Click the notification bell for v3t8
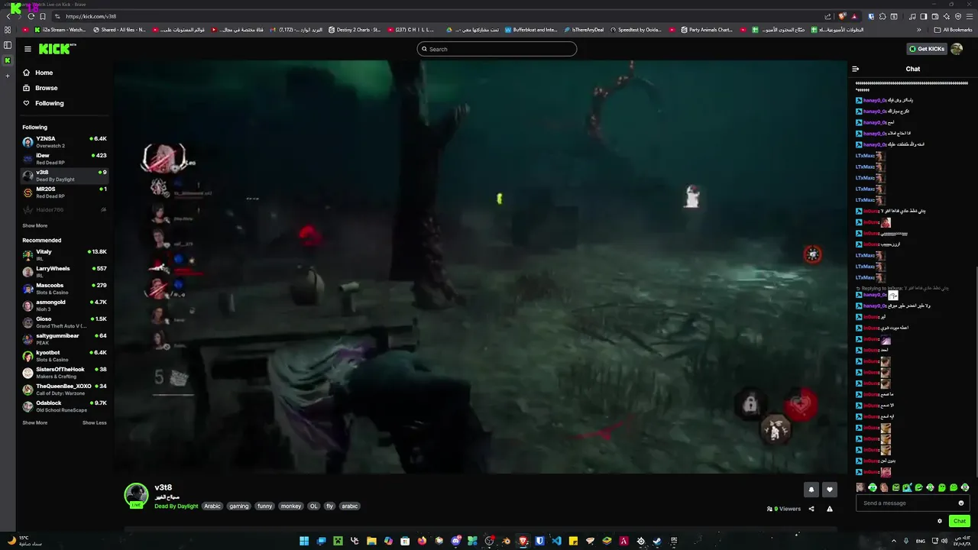Screen dimensions: 978x550 (x=811, y=490)
